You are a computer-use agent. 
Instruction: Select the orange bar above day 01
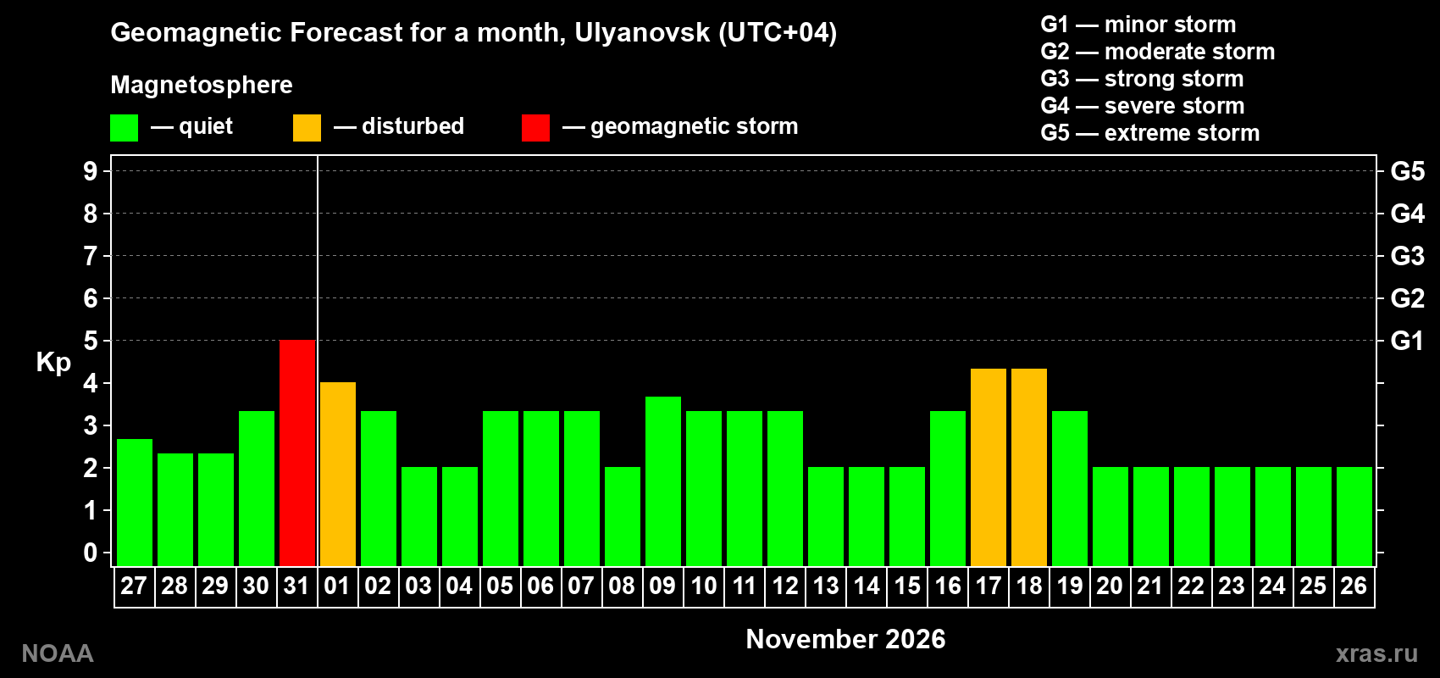[338, 475]
